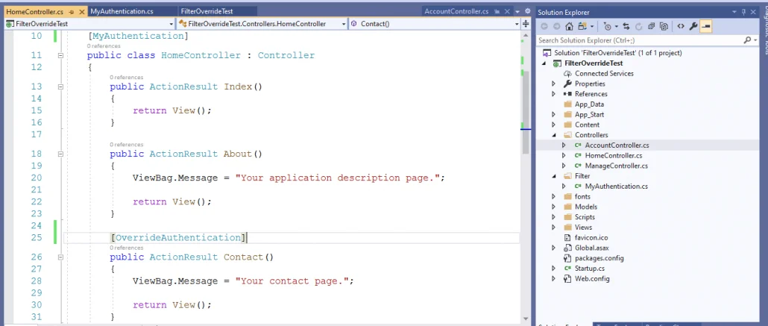Collapse the Filter folder
Viewport: 768px width, 326px height.
[554, 176]
